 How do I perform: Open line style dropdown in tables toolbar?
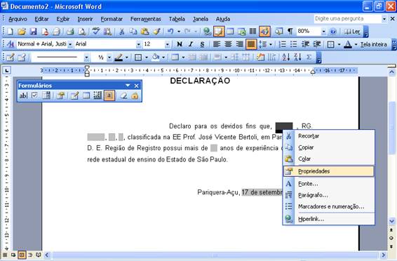[x=86, y=58]
